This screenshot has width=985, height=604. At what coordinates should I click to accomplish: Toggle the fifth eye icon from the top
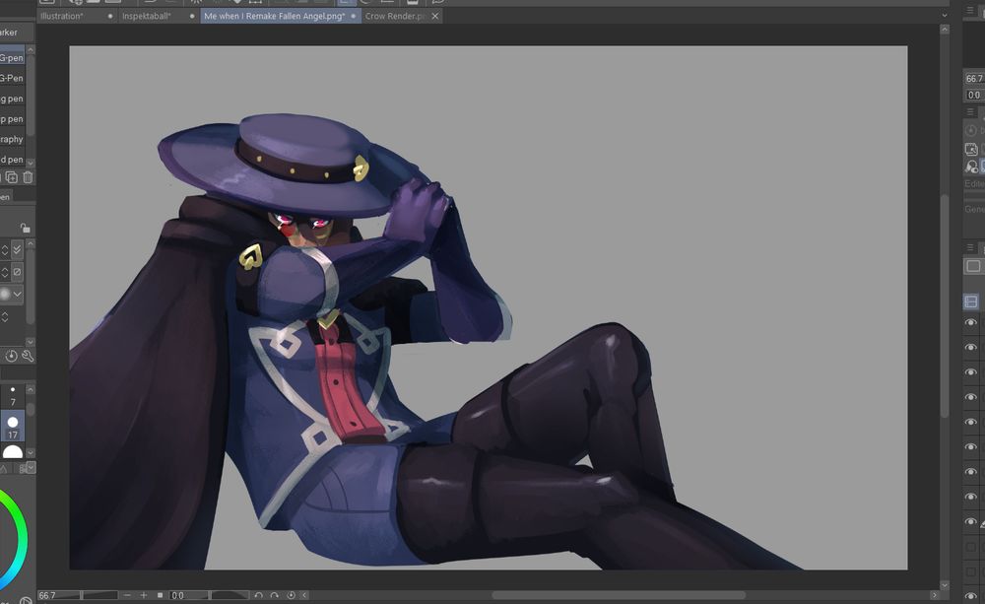click(970, 422)
